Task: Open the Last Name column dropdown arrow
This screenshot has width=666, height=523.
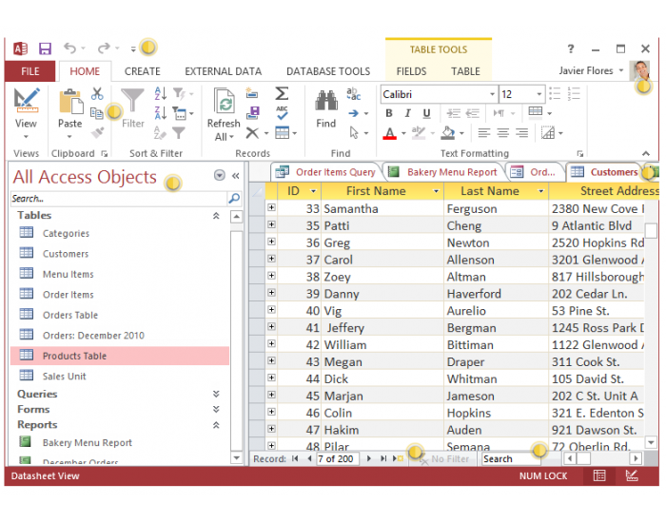Action: pos(540,191)
